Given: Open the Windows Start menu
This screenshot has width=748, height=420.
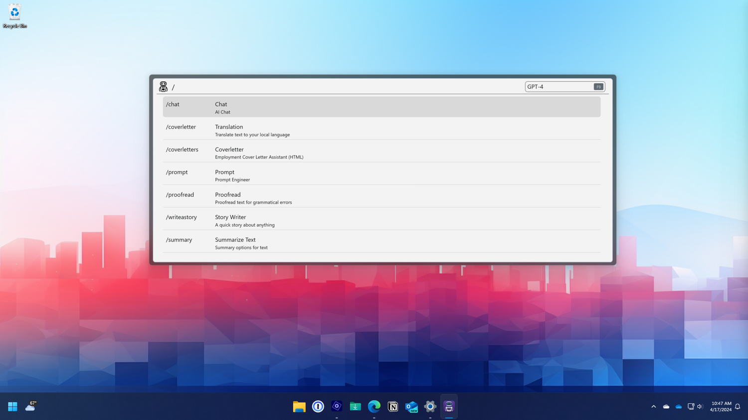Looking at the screenshot, I should [12, 407].
